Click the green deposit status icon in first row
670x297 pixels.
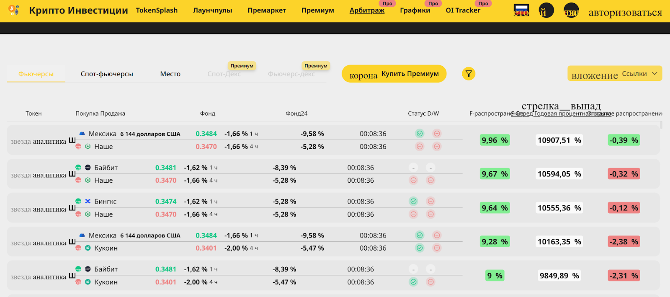[420, 134]
